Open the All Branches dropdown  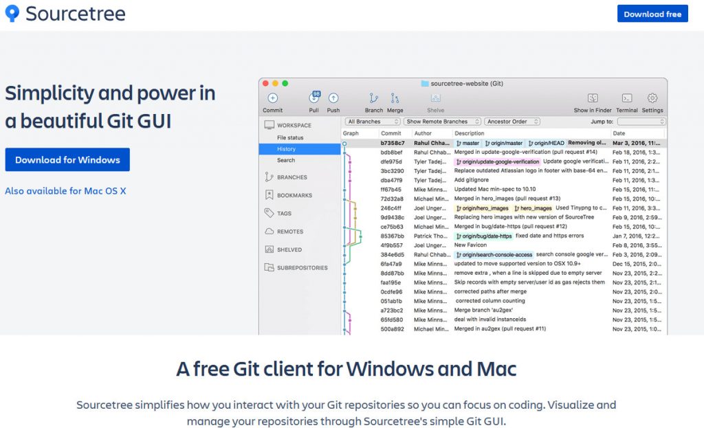coord(373,122)
